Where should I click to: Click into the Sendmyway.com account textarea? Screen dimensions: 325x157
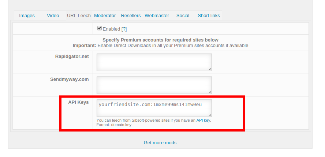pos(154,85)
